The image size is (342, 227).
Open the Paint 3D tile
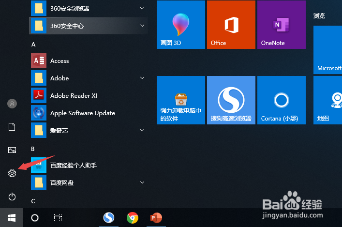(181, 25)
